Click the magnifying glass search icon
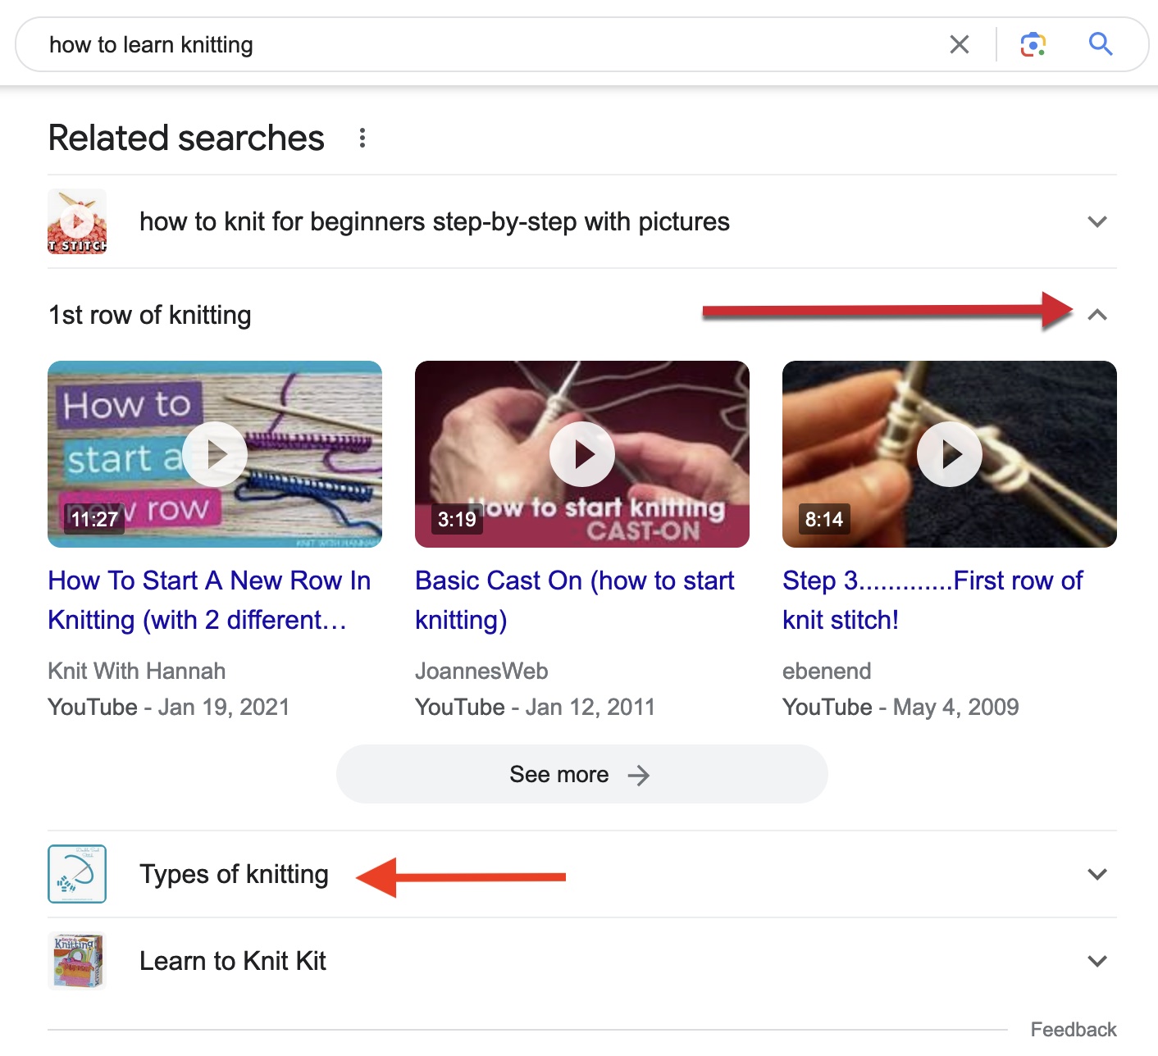The image size is (1158, 1056). (x=1100, y=44)
